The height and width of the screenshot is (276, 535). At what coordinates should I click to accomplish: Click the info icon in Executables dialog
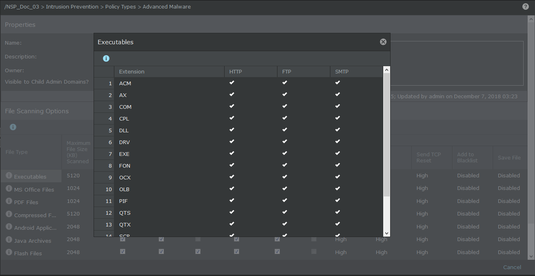106,58
